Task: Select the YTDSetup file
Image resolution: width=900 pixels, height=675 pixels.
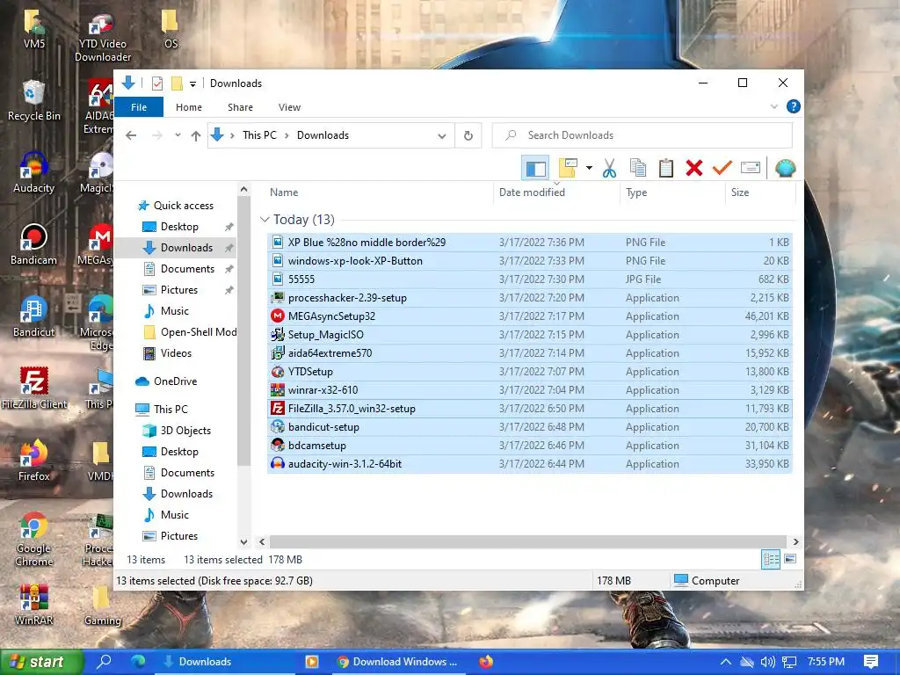Action: tap(530, 372)
